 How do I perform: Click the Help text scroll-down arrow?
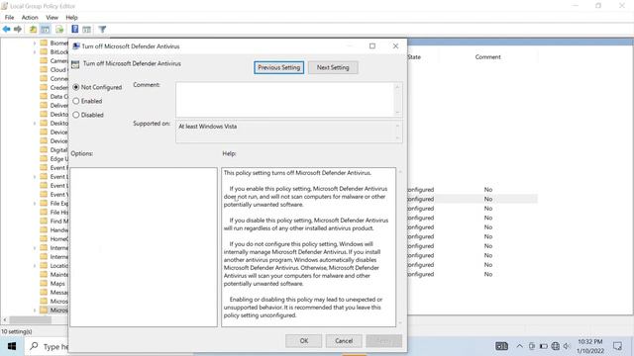(x=400, y=323)
